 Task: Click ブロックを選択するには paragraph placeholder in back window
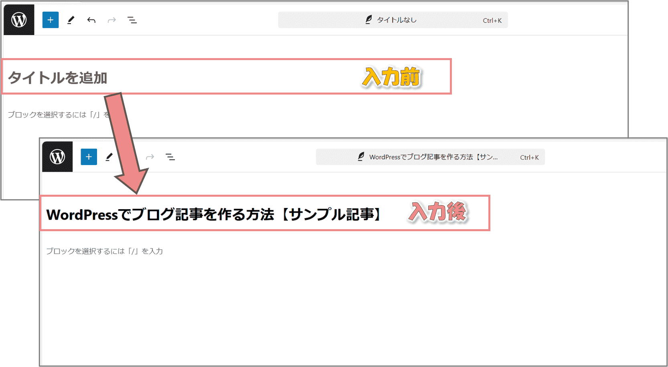59,115
